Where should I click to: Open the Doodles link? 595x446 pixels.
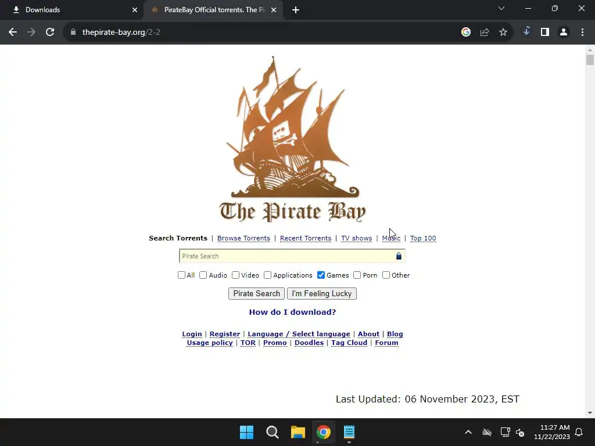coord(309,343)
